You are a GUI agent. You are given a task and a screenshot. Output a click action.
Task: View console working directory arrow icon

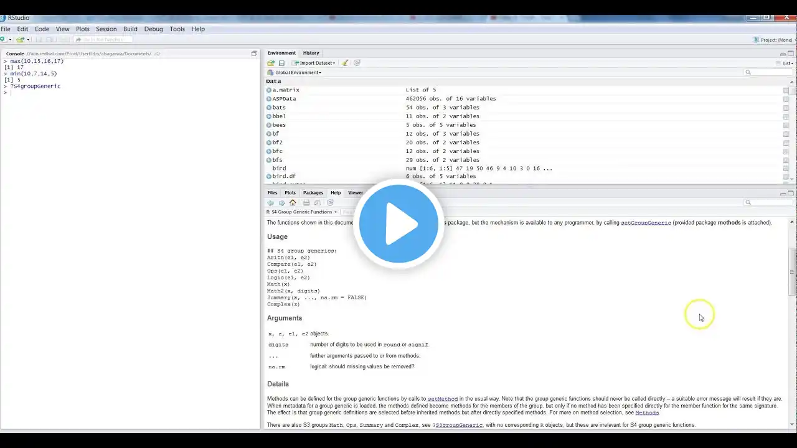point(157,54)
